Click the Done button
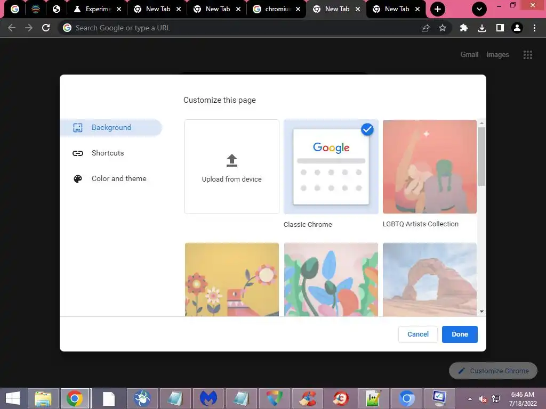This screenshot has width=546, height=409. click(x=460, y=334)
